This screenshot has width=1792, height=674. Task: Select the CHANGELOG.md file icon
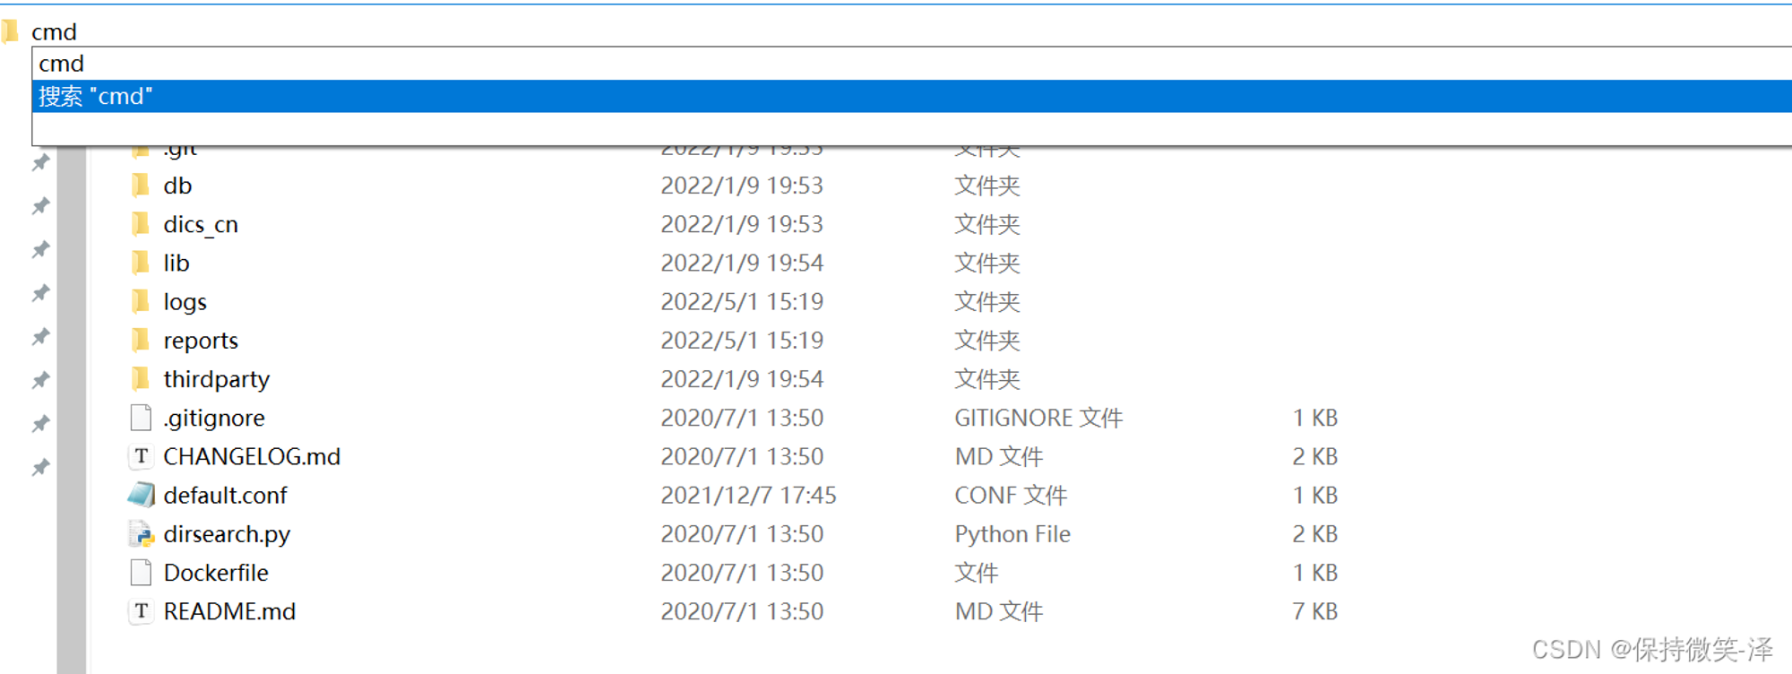141,456
